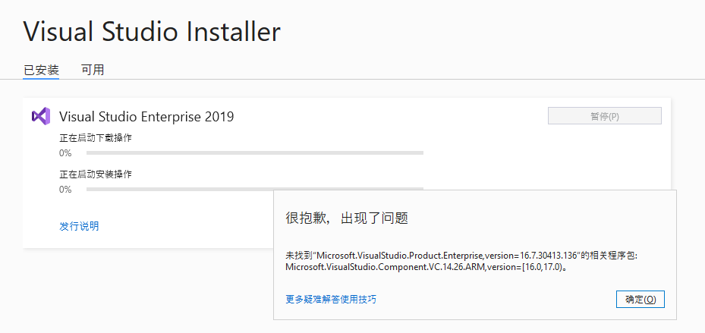Click the 很抱歉，出现了问题 error heading
The image size is (705, 333).
click(x=347, y=218)
